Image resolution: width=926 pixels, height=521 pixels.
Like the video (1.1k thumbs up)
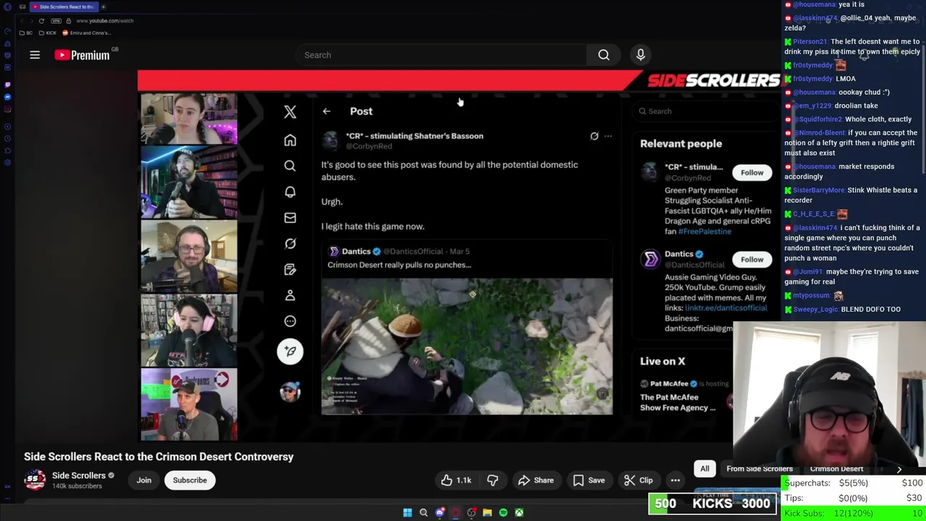coord(456,480)
